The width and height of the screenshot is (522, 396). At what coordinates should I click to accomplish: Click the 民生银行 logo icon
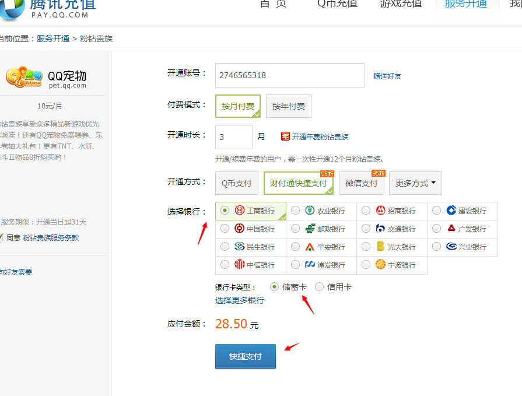(x=239, y=246)
